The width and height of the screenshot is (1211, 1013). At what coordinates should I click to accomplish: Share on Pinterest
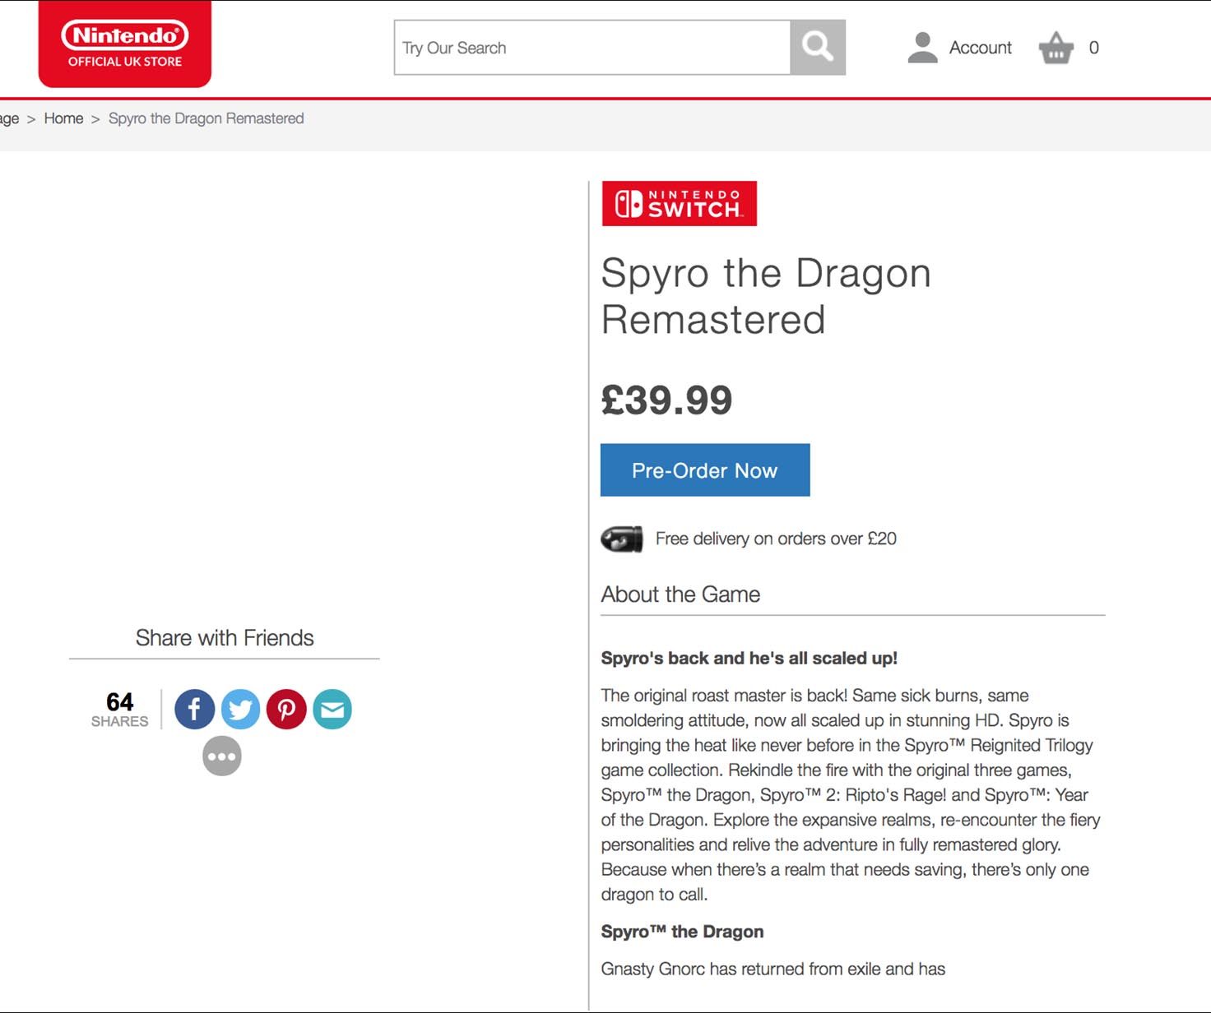coord(286,709)
